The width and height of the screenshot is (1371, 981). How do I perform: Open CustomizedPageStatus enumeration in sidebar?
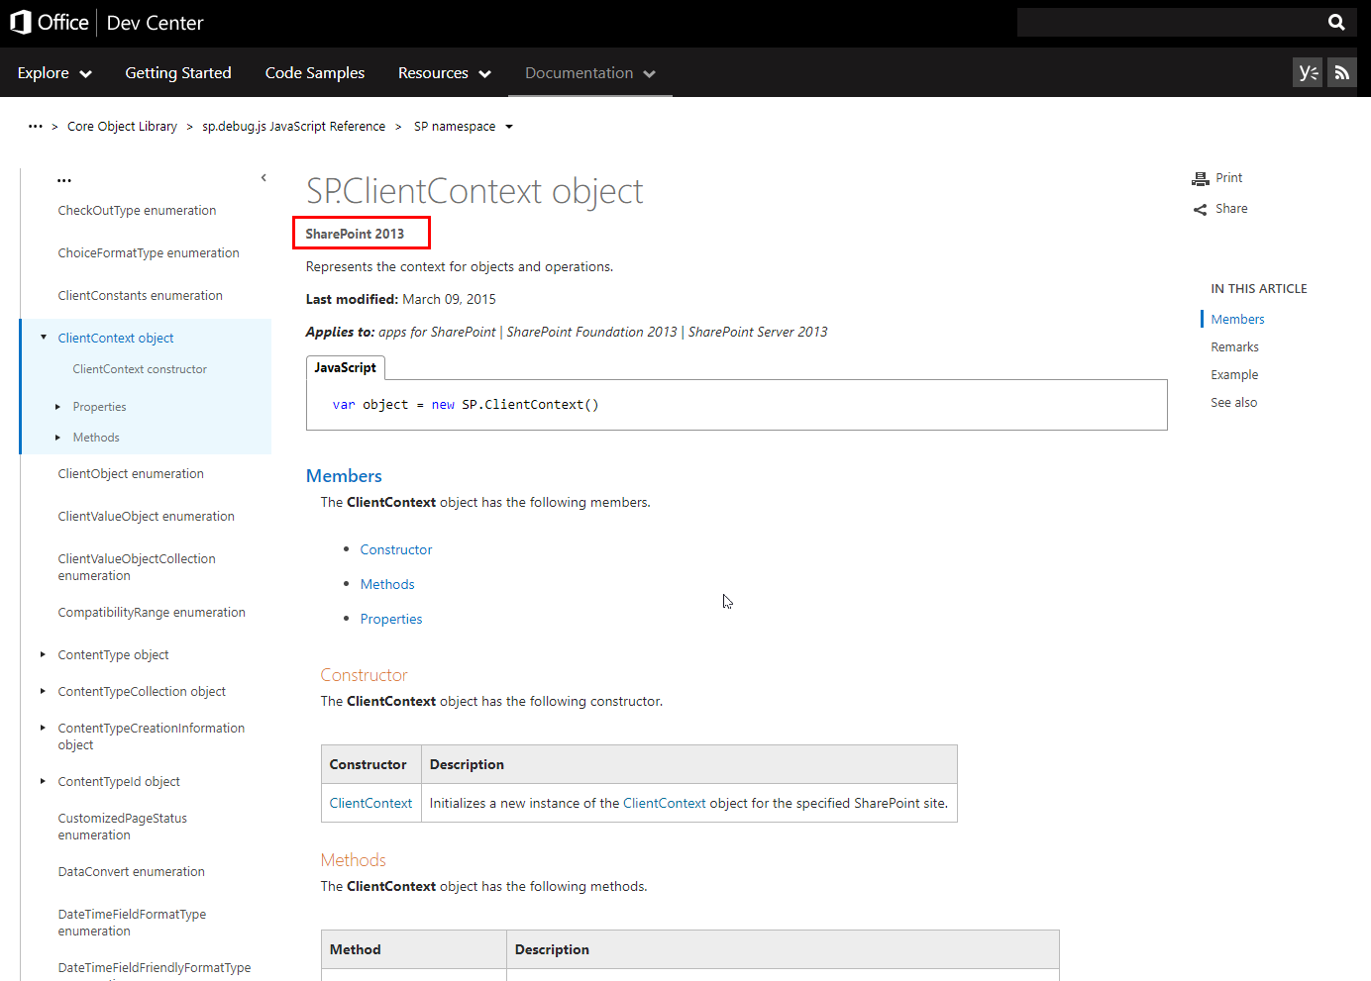pos(122,827)
